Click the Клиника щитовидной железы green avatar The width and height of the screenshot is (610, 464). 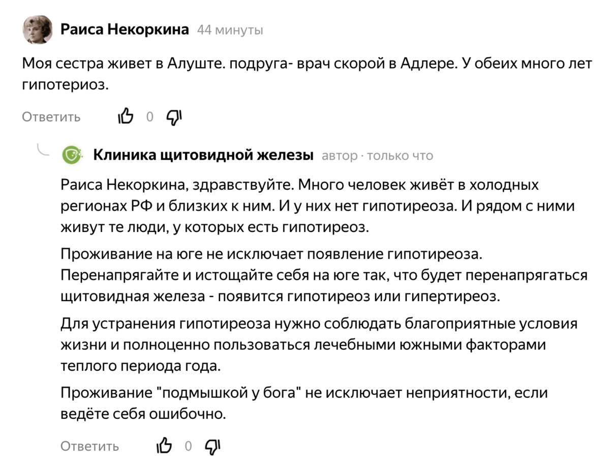[72, 155]
